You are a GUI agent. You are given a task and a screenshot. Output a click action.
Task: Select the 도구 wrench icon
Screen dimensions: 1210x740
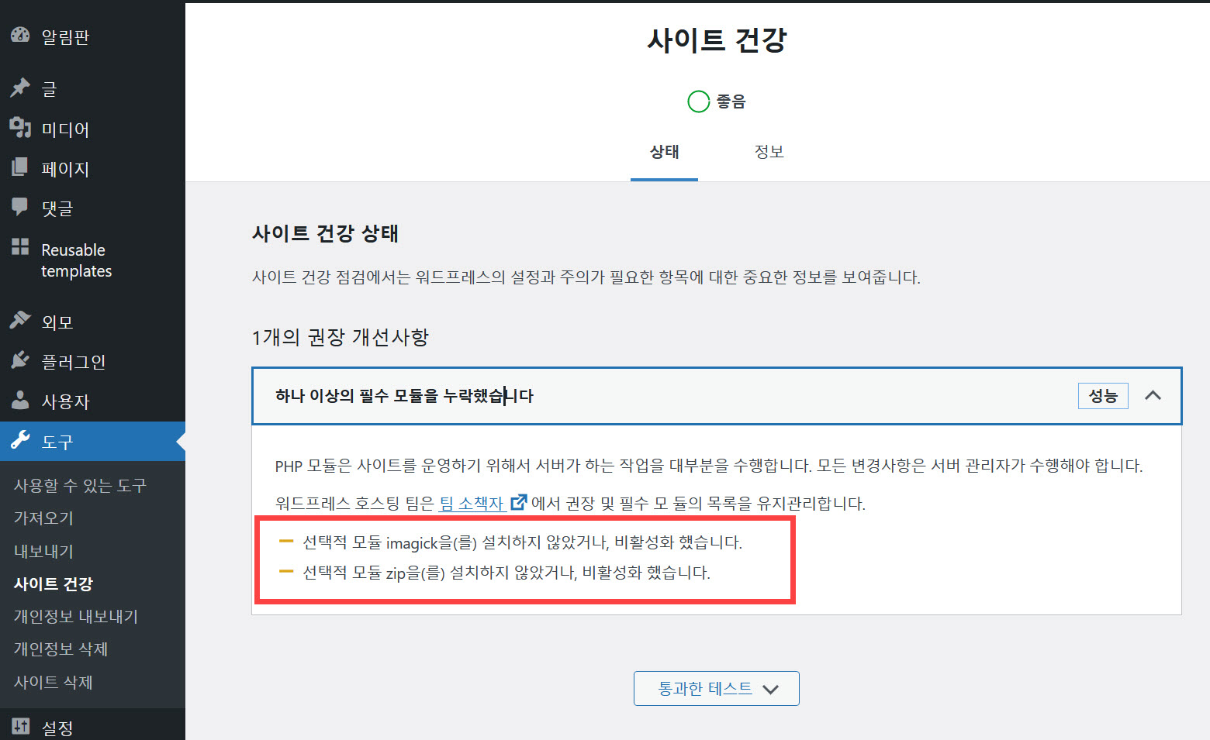tap(19, 441)
